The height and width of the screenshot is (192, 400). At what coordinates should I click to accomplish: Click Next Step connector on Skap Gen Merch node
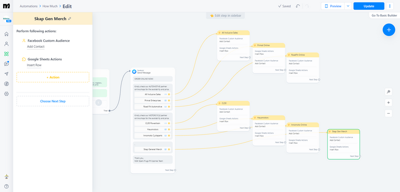click(360, 156)
